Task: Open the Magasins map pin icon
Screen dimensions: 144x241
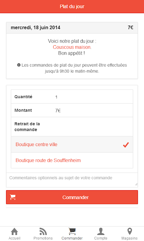Action: [x=130, y=231]
